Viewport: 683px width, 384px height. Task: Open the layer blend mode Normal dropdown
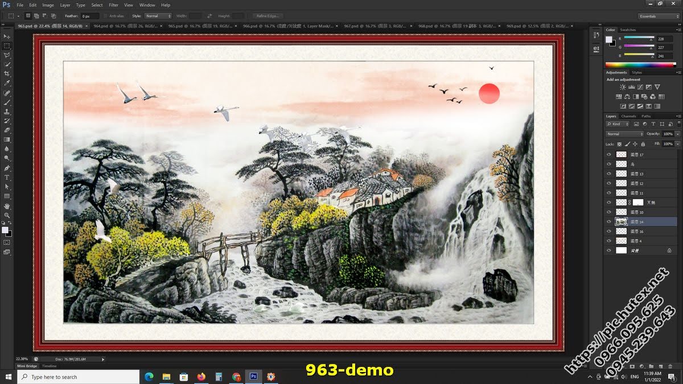624,134
